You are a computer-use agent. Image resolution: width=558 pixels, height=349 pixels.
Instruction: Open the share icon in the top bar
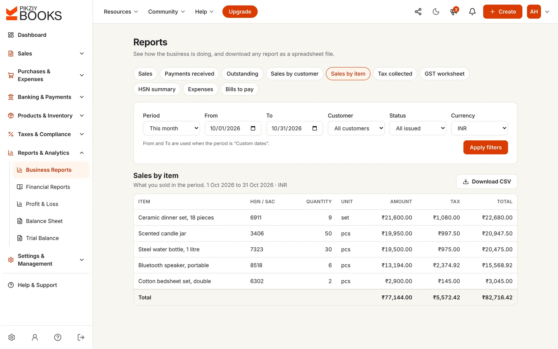[x=418, y=12]
